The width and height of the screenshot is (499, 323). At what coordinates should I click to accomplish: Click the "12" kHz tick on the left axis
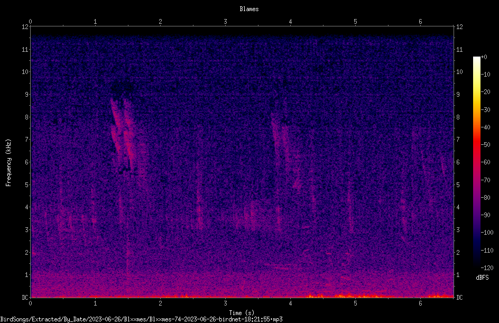pyautogui.click(x=25, y=27)
